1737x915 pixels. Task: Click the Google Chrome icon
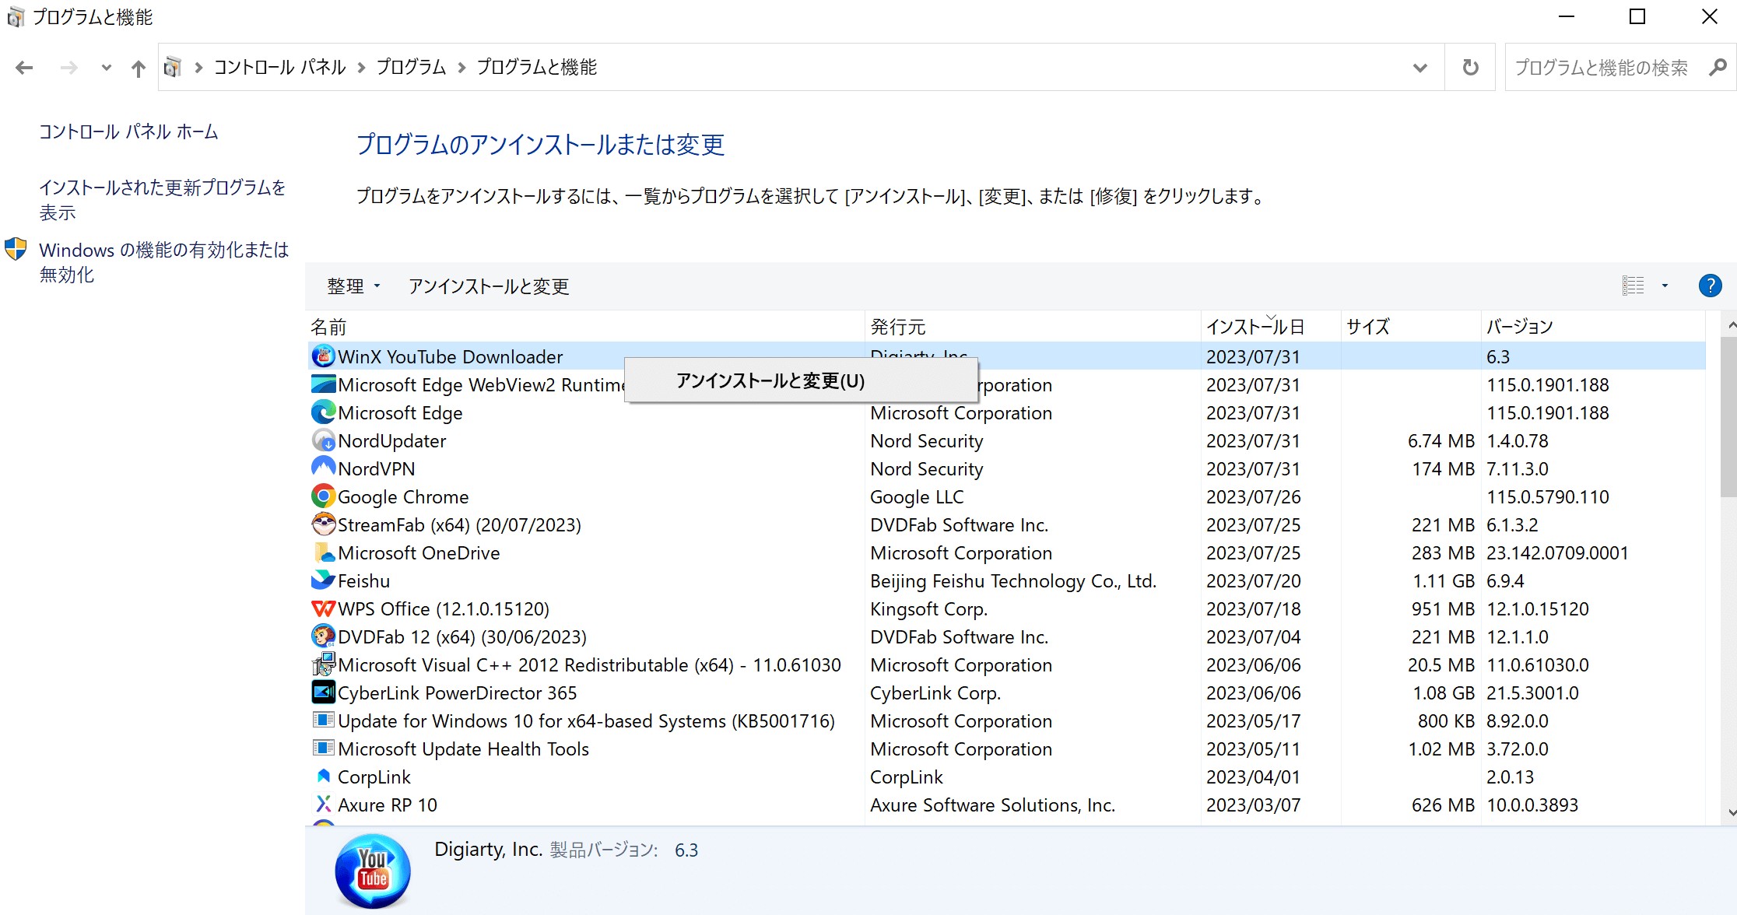pos(323,496)
